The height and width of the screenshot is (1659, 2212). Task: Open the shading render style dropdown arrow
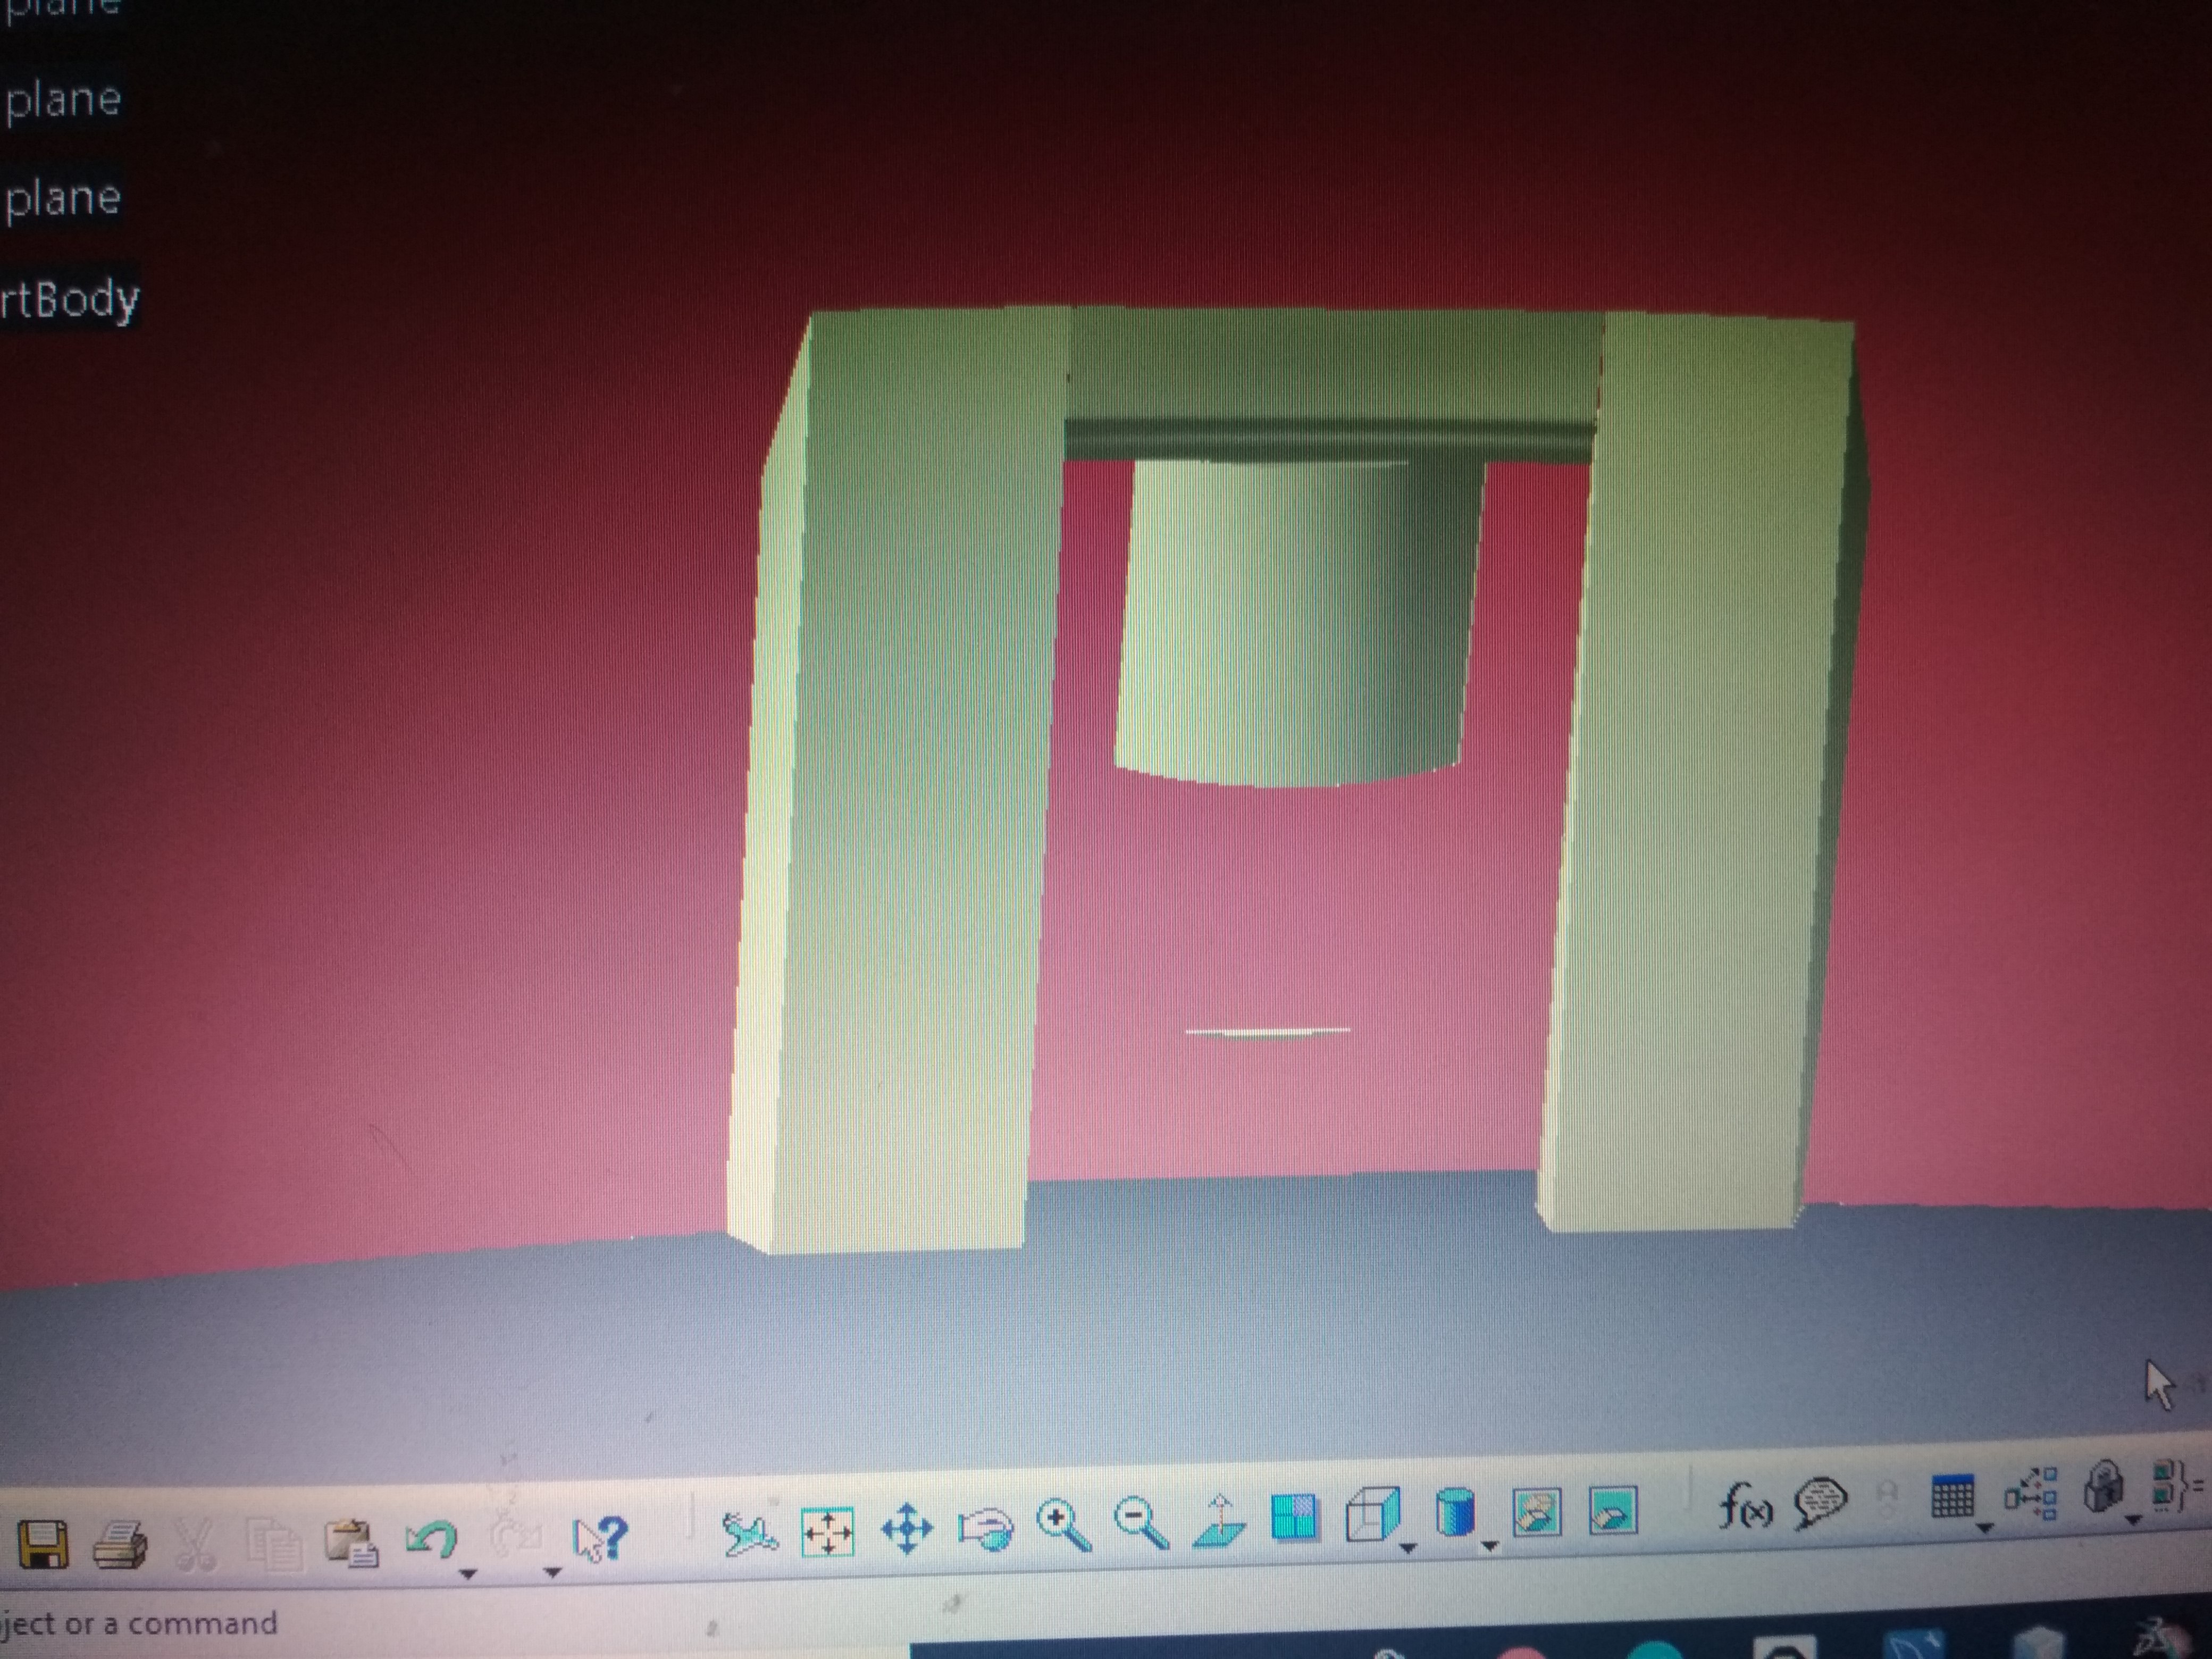coord(1489,1547)
